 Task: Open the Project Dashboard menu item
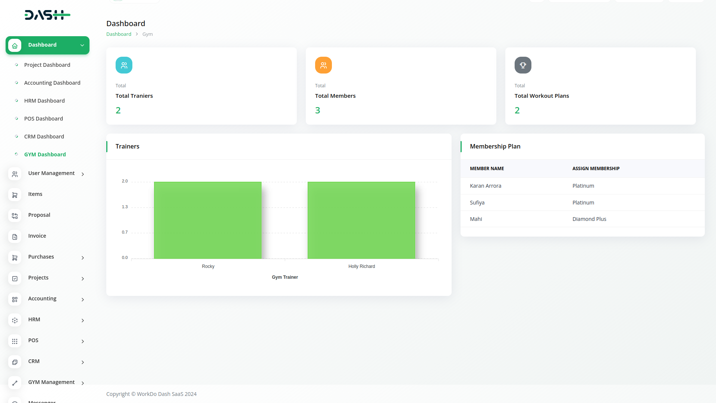[47, 65]
